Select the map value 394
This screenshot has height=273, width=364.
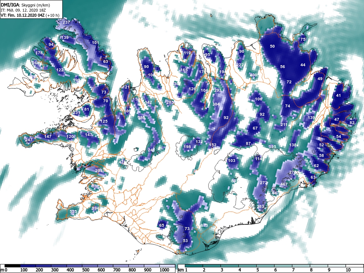(x=95, y=208)
